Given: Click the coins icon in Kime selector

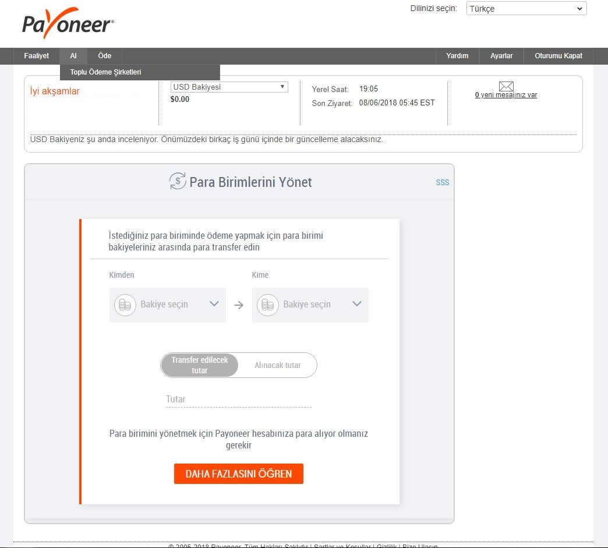Looking at the screenshot, I should (x=267, y=305).
